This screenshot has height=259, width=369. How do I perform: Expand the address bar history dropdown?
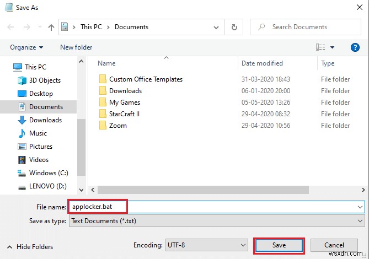tap(216, 27)
